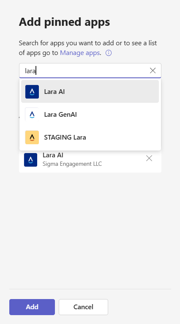Pick the STAGING Lara suggestion
The image size is (180, 324).
[x=90, y=137]
